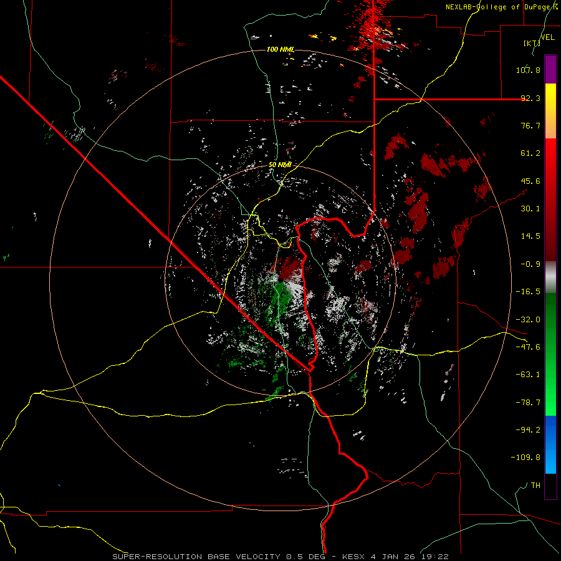Click the SUPER-RESOLUTION BASE VELOCITY caption

198,557
